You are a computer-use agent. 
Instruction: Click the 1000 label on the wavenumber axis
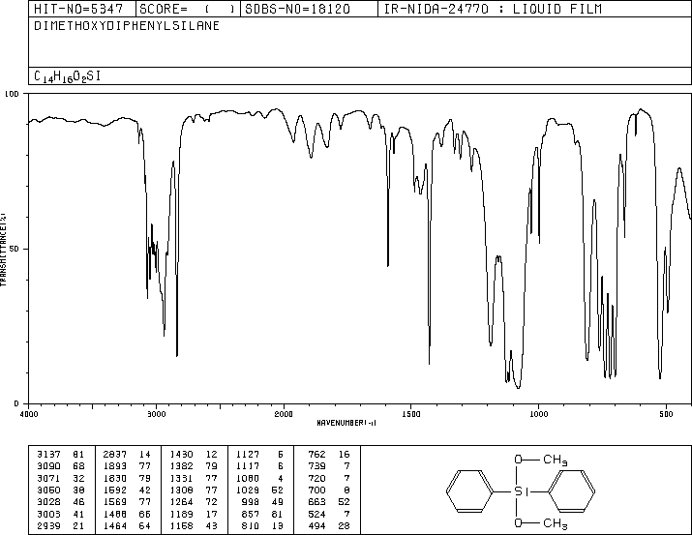point(538,414)
